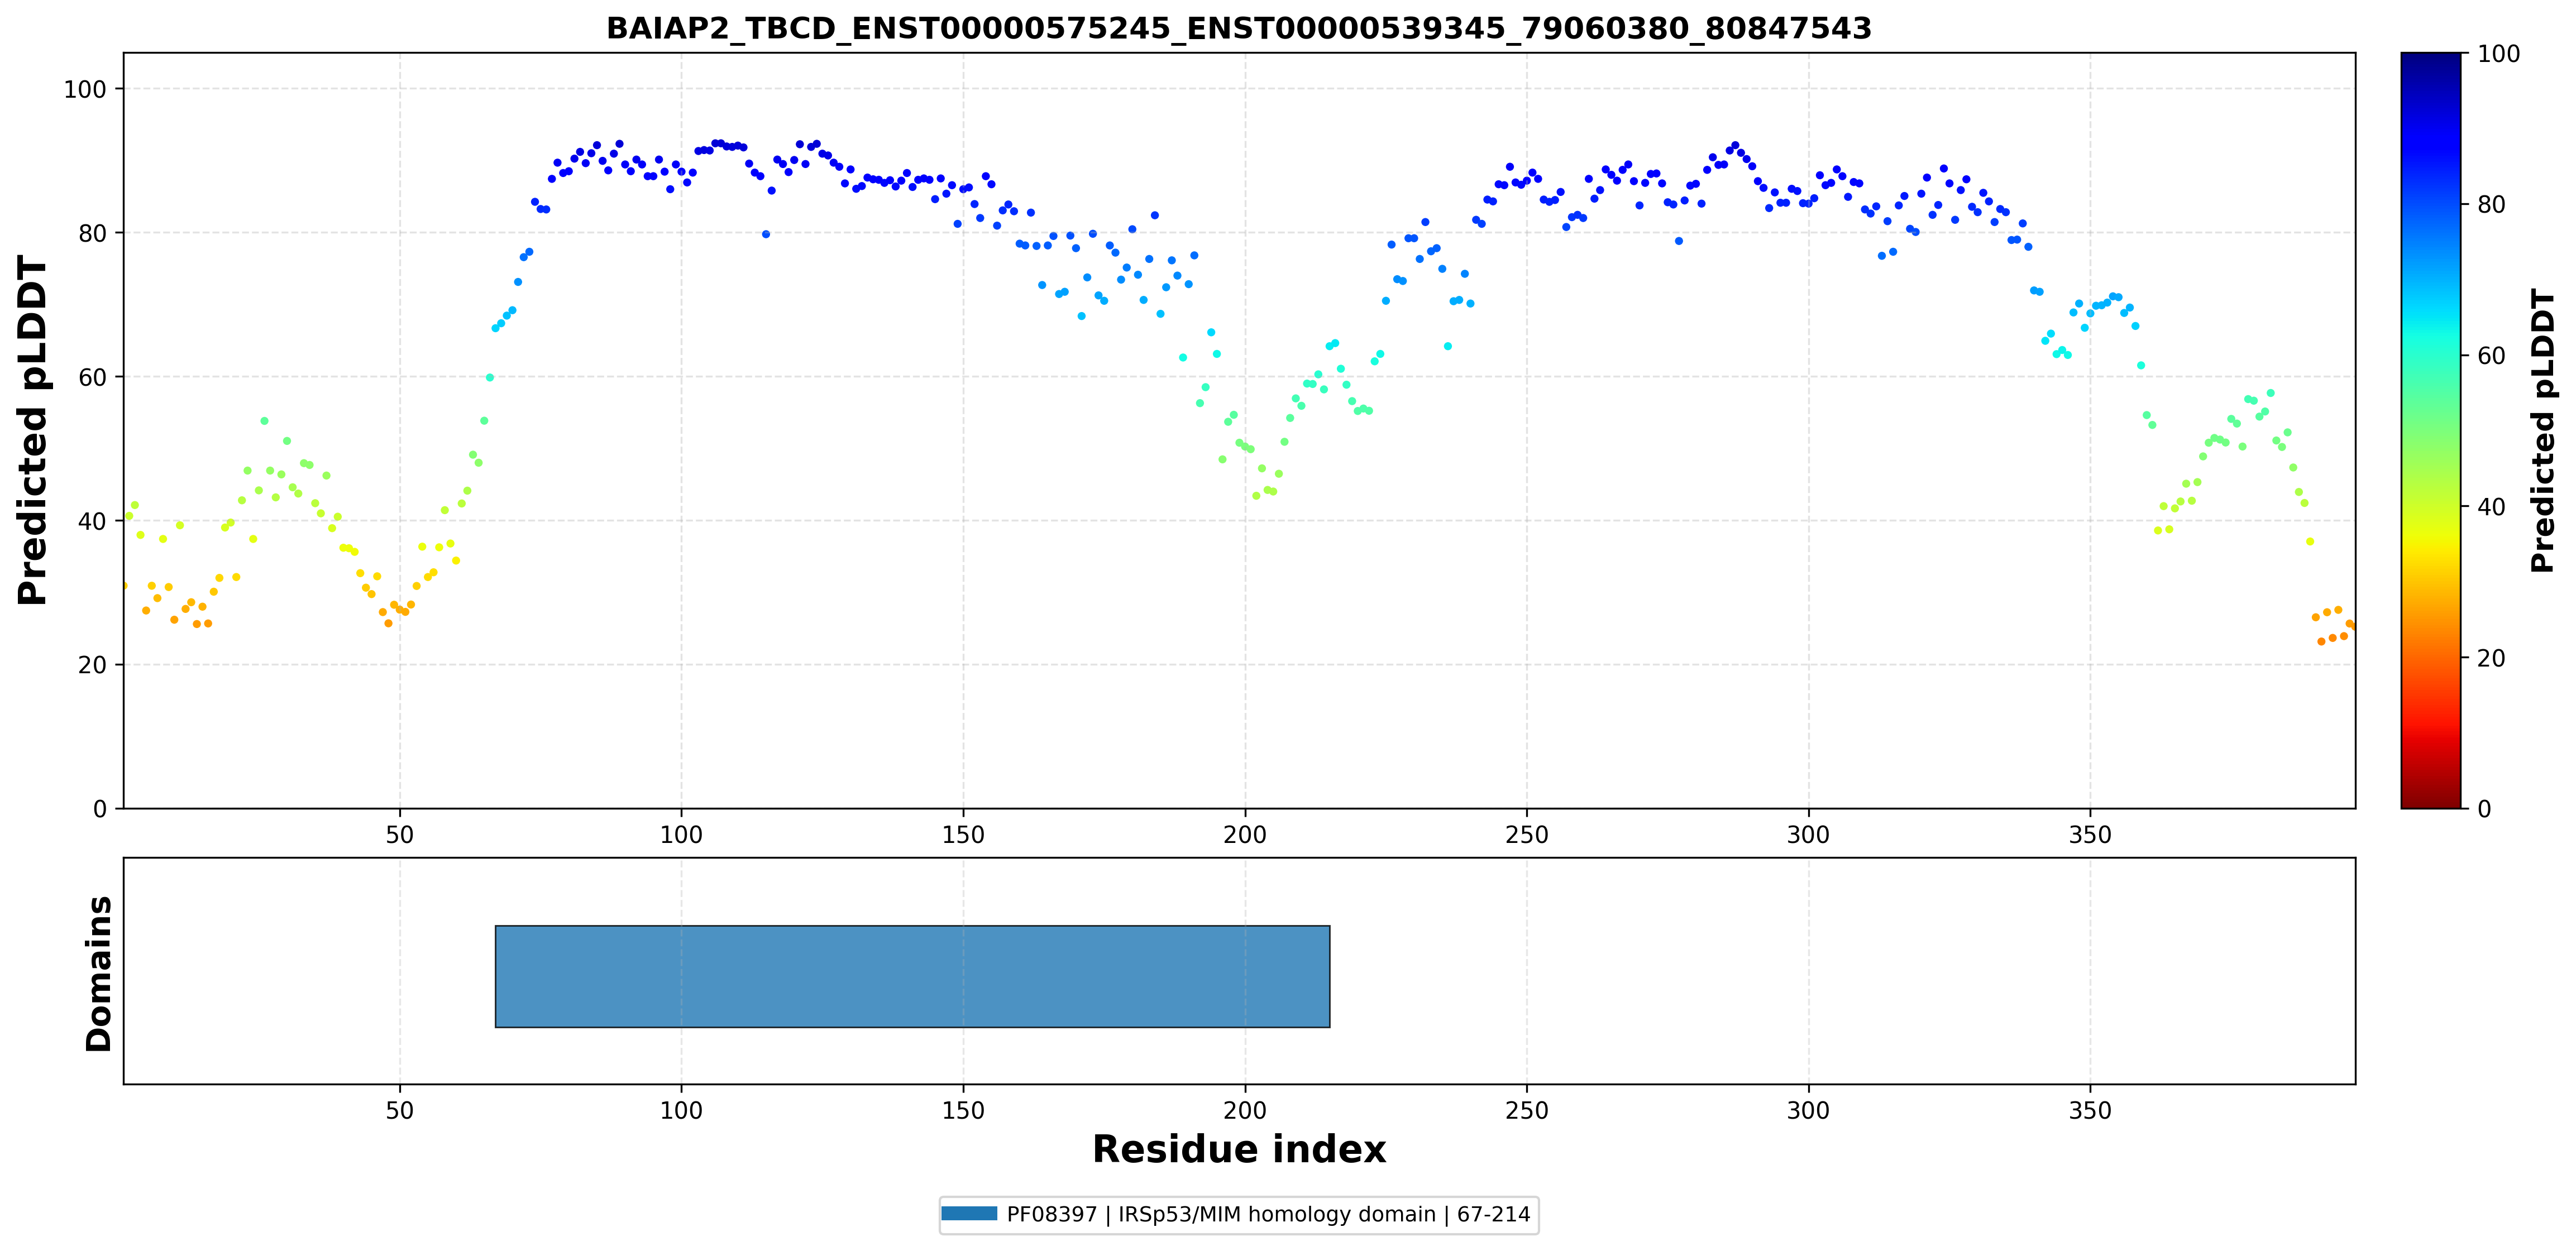2576x1251 pixels.
Task: Click the colorbar tick label 60
Action: point(2491,356)
